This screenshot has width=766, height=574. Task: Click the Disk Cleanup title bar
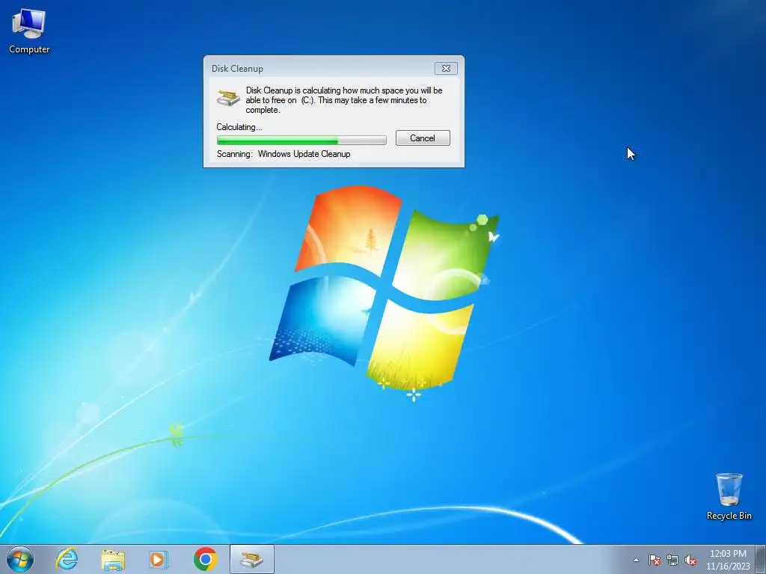pyautogui.click(x=320, y=68)
